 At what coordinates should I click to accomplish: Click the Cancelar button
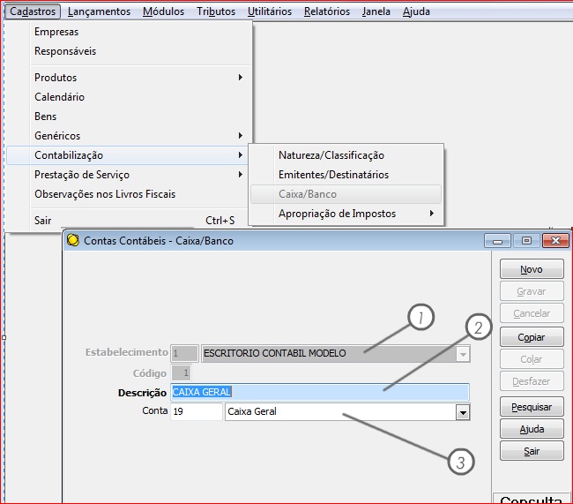[532, 313]
